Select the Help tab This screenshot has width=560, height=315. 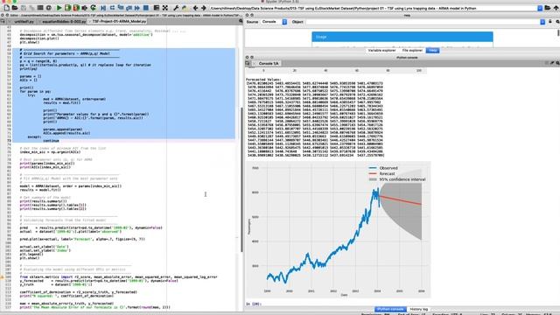tap(432, 51)
